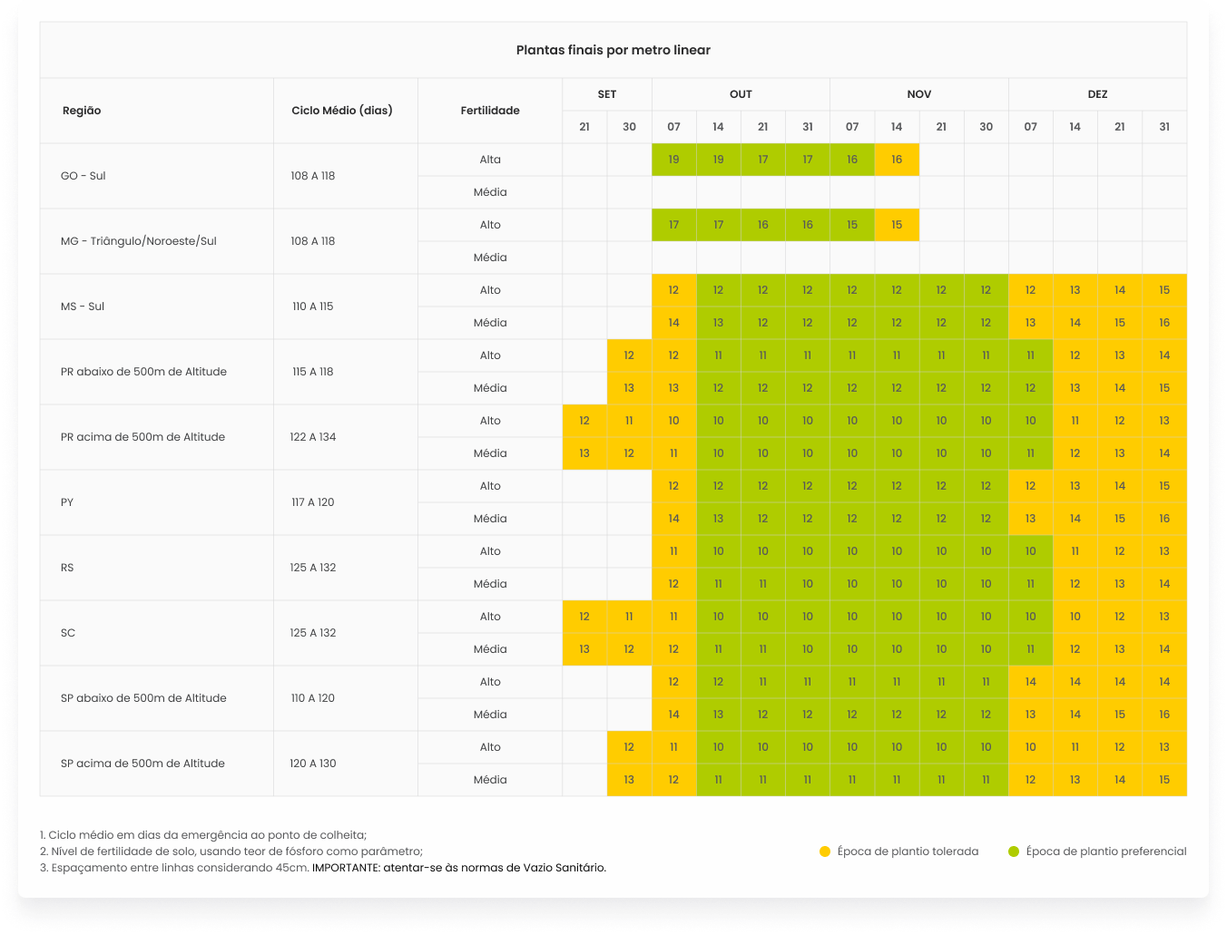Select the 'GO - Sul' region row label
The width and height of the screenshot is (1227, 934).
click(x=83, y=176)
